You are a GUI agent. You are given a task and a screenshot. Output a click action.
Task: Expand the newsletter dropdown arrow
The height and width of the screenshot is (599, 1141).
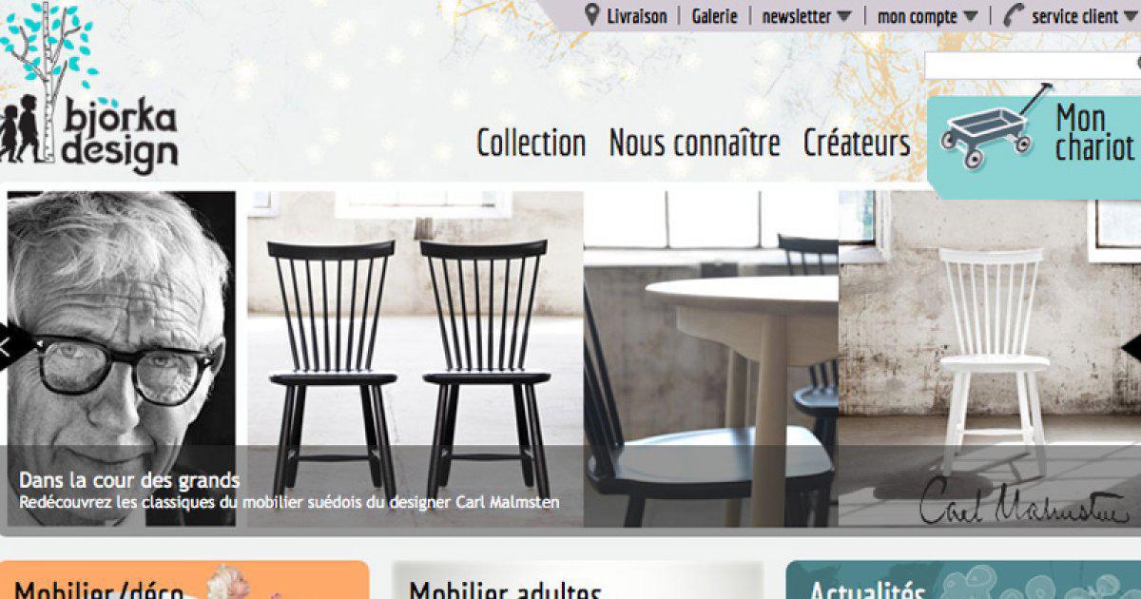tap(844, 16)
